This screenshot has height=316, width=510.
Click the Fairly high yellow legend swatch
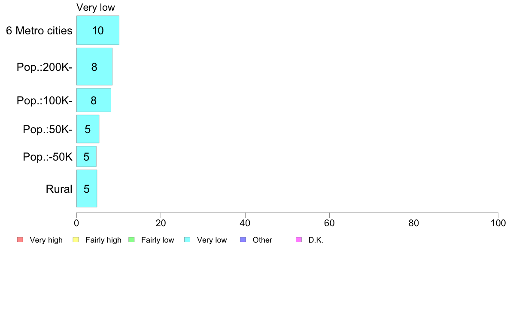point(76,240)
